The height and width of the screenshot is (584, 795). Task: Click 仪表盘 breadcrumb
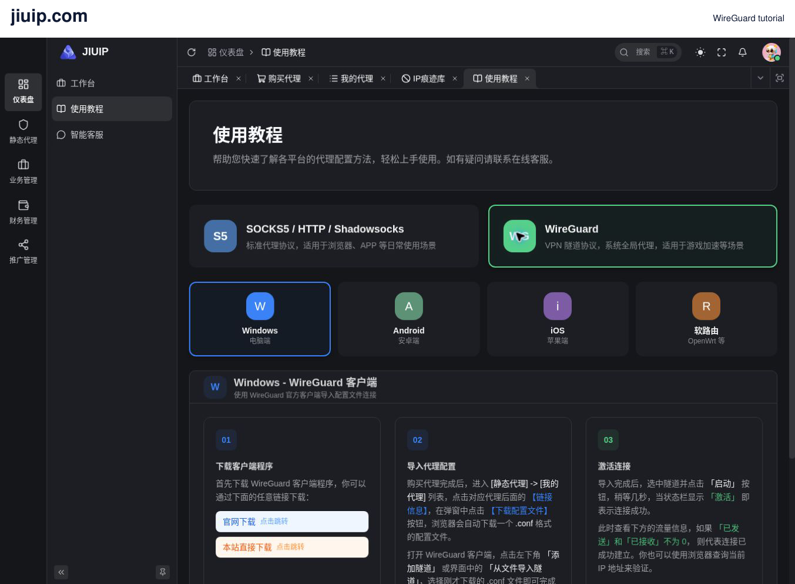226,52
